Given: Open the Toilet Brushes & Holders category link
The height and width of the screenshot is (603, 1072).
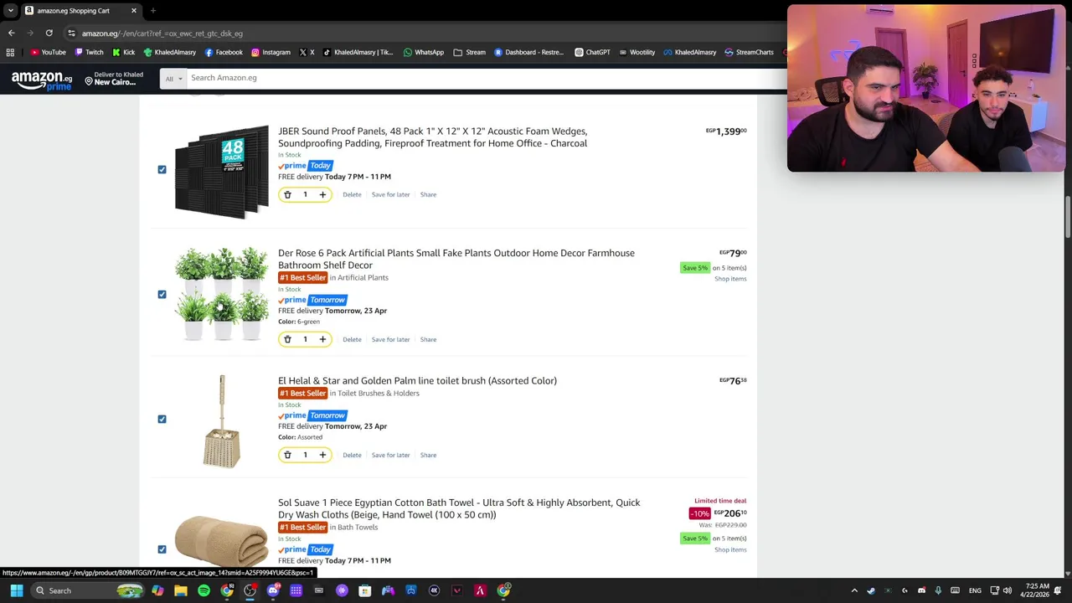Looking at the screenshot, I should tap(379, 393).
